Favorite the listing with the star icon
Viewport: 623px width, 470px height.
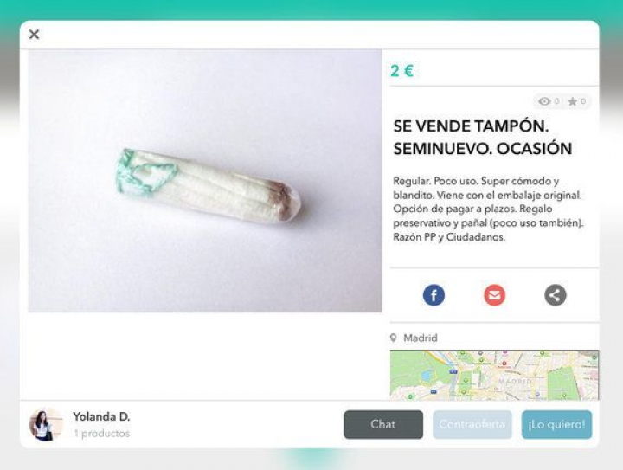coord(573,102)
